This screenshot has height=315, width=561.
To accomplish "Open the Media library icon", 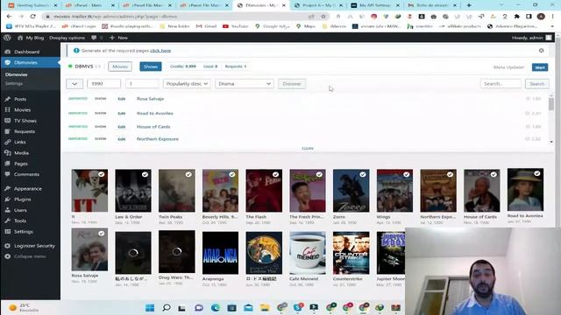I will click(8, 153).
